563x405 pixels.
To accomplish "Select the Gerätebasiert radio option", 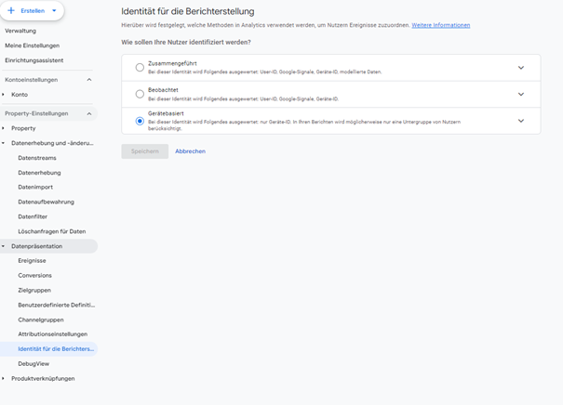I will coord(140,121).
